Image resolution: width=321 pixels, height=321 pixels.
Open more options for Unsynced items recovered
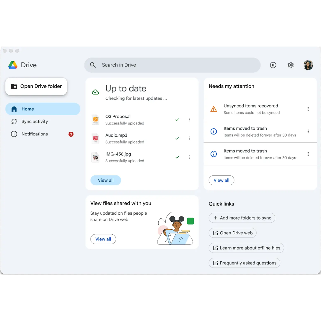pos(308,109)
